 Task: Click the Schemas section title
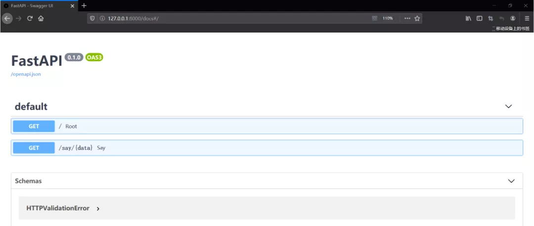28,181
